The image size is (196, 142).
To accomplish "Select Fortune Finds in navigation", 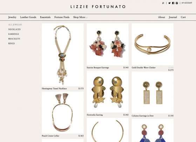I will point(62,17).
